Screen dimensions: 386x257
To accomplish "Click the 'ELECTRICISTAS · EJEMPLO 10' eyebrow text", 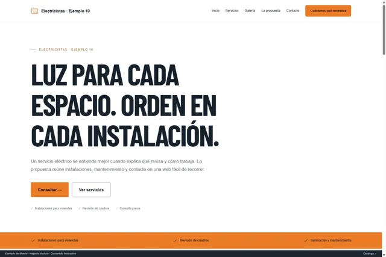I will (66, 49).
